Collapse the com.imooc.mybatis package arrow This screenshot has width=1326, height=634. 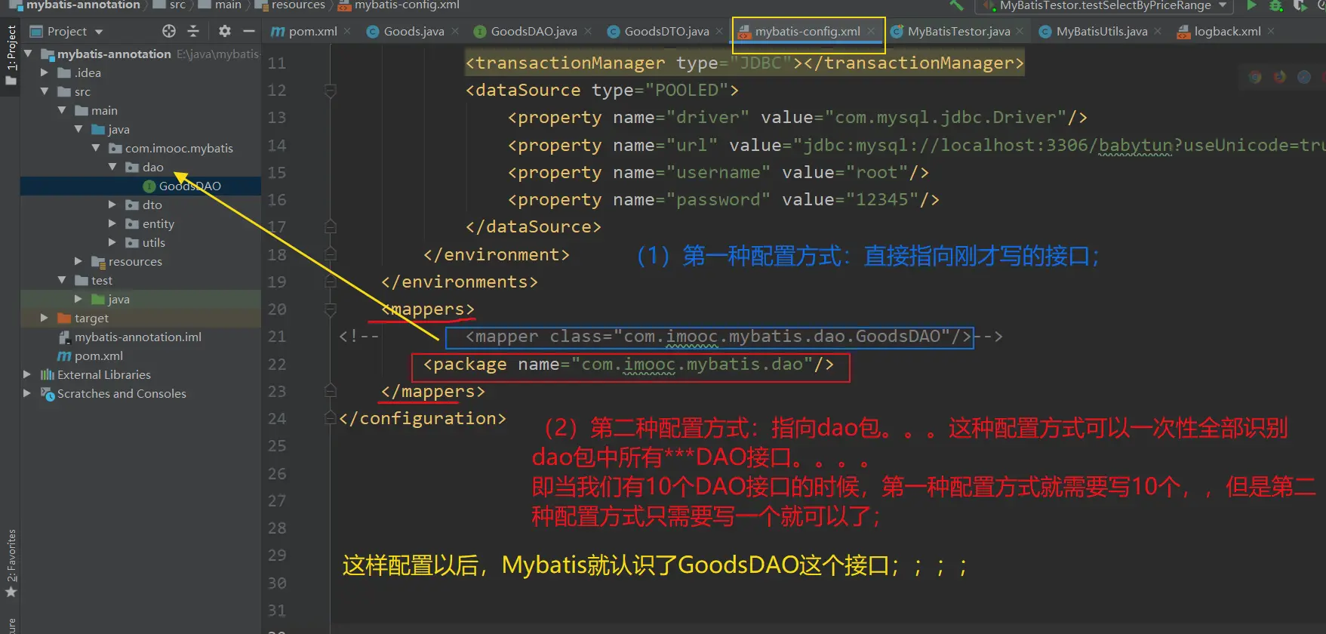click(96, 148)
